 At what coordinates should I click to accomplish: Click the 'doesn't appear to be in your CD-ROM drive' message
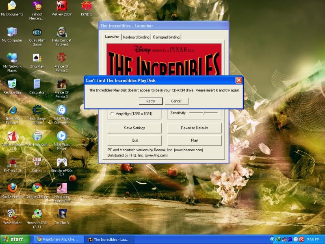(165, 90)
